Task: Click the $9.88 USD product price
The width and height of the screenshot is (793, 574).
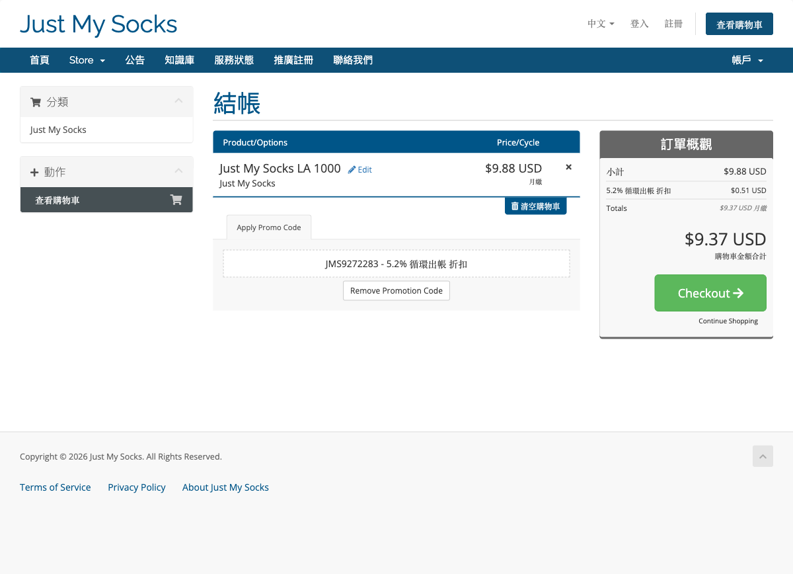Action: [x=513, y=169]
